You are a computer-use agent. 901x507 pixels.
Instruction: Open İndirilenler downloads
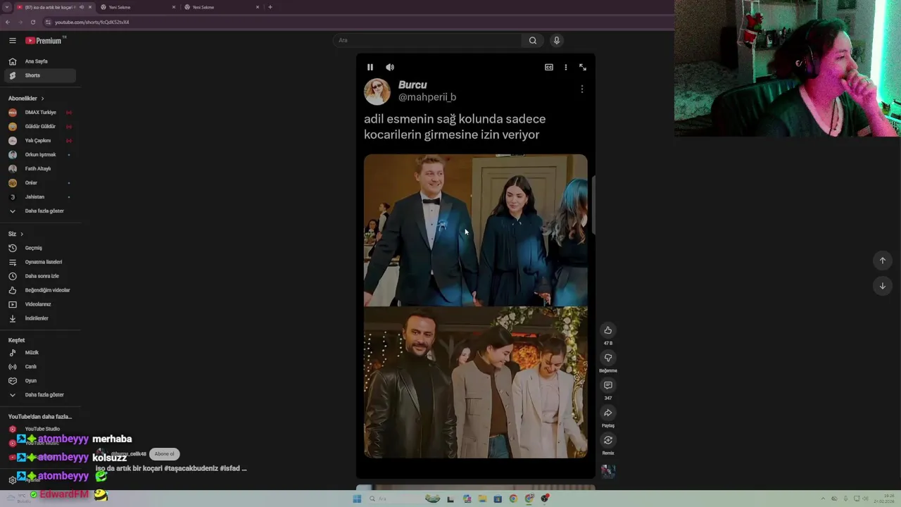pos(39,318)
